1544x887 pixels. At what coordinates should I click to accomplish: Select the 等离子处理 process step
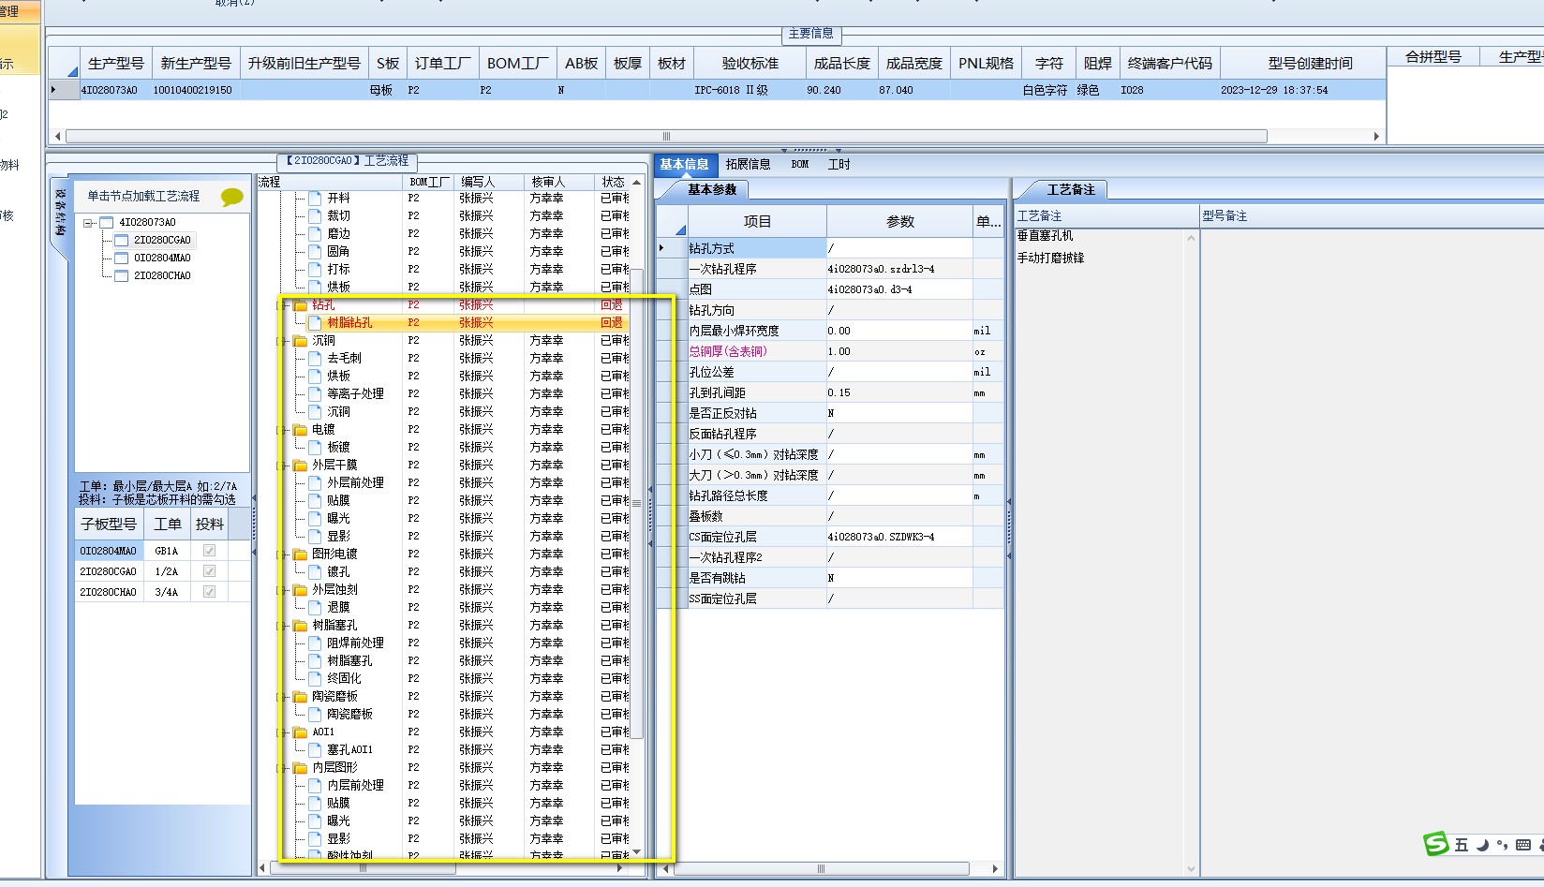coord(355,394)
